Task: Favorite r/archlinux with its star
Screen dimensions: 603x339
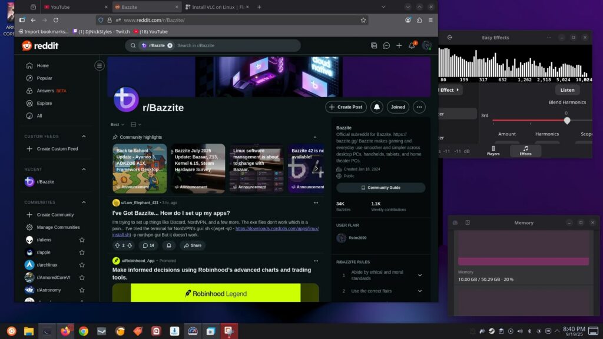Action: click(x=82, y=265)
